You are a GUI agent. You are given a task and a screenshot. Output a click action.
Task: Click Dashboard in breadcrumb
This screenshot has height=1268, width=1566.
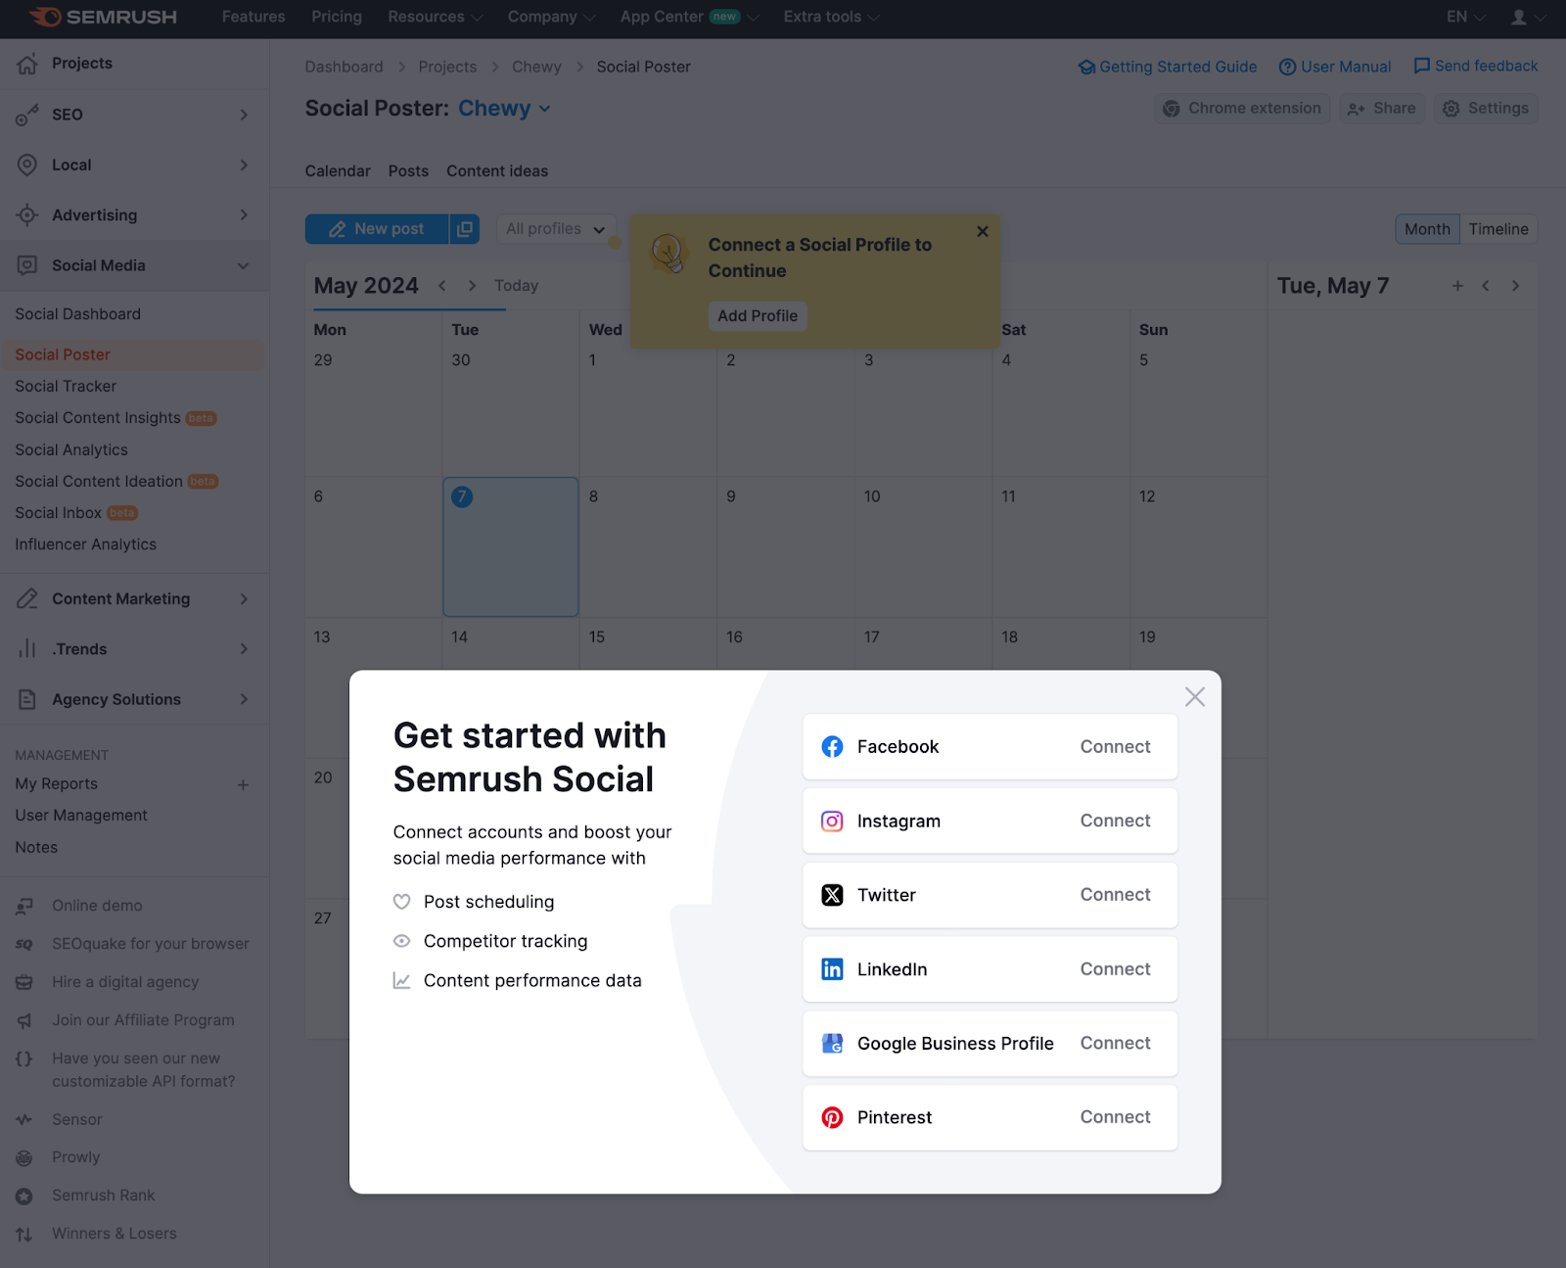point(344,67)
